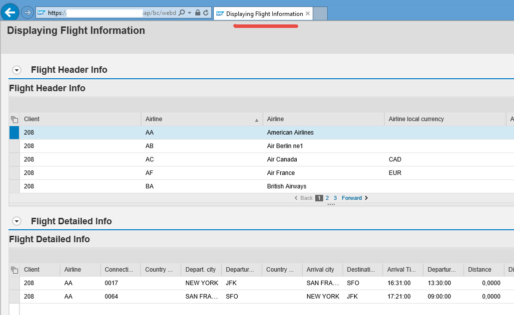Refresh the page using the reload icon
This screenshot has width=514, height=315.
pos(206,13)
